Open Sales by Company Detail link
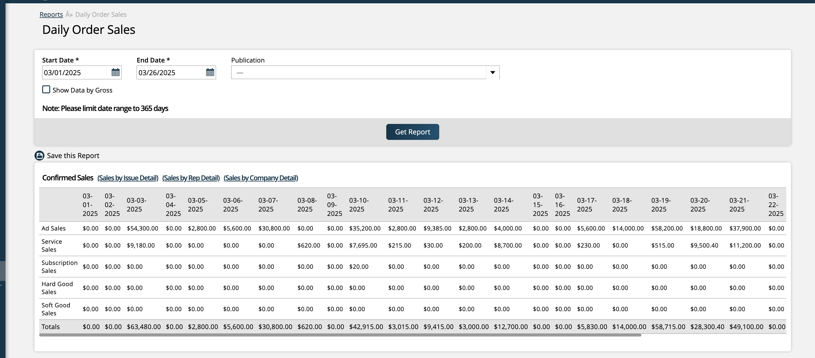This screenshot has height=358, width=815. click(x=261, y=178)
